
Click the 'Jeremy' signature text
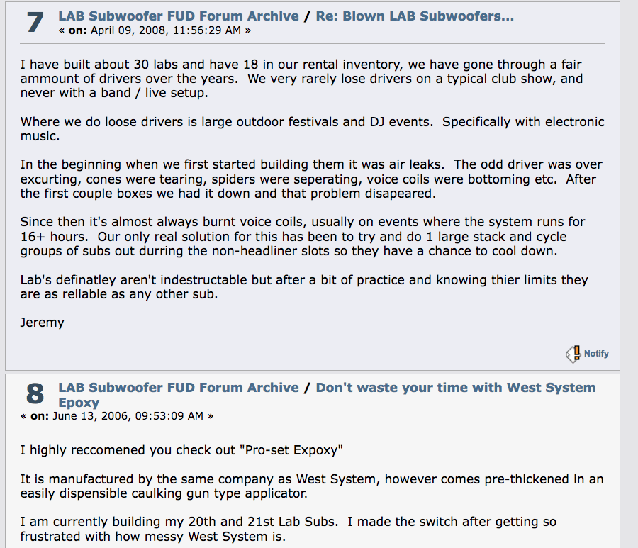43,323
